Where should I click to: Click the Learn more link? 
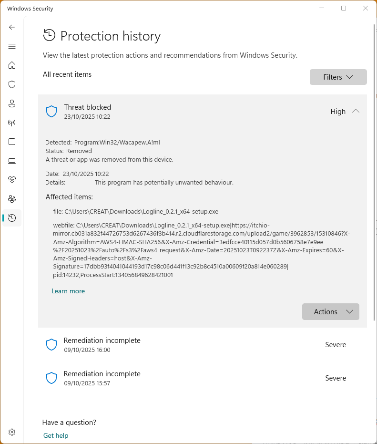click(x=68, y=291)
